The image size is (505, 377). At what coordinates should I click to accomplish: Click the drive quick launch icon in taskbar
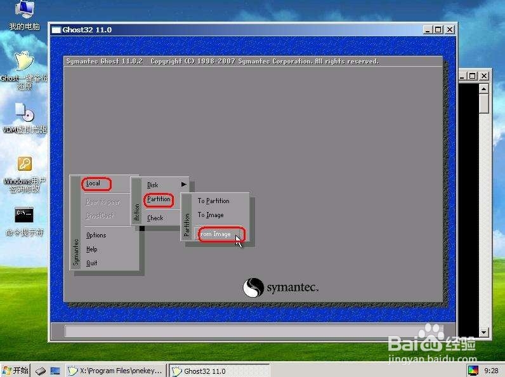click(x=41, y=371)
